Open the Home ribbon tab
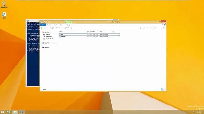This screenshot has width=204, height=114. coord(49,25)
